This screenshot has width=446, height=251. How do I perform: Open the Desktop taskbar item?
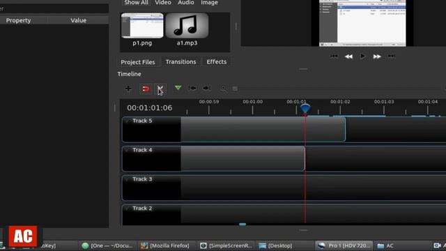[275, 245]
